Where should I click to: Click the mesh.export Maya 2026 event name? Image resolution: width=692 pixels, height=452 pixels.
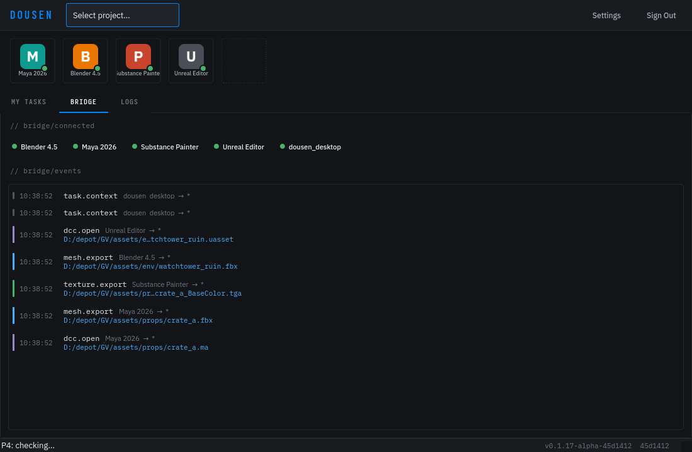tap(88, 311)
